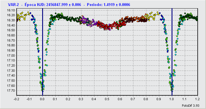Viewport: 206px width, 109px height.
Task: Click the 'Periodo: 1.4919 ± 0.0006' text
Action: coord(108,5)
